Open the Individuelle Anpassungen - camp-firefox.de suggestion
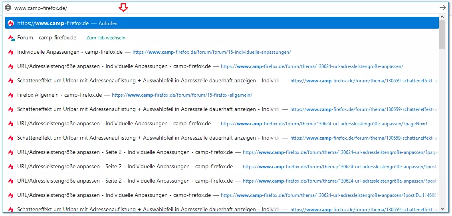 70,52
